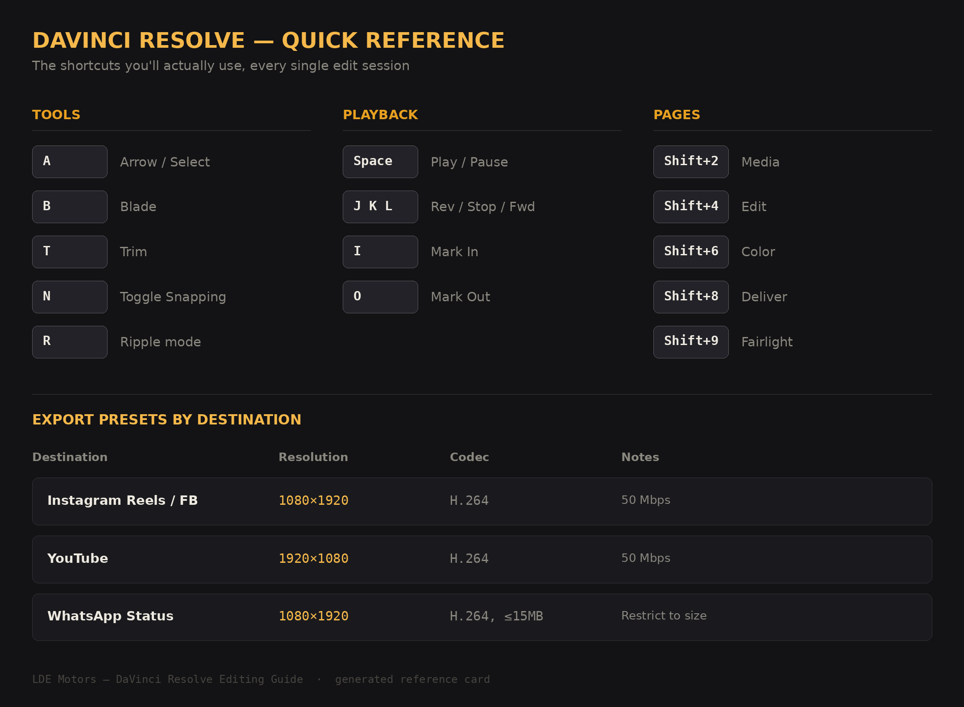This screenshot has height=707, width=964.
Task: Click the 'Notes' column header
Action: tap(640, 457)
